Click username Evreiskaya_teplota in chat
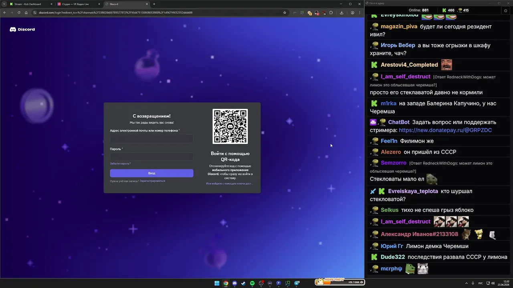This screenshot has width=513, height=288. pos(413,191)
